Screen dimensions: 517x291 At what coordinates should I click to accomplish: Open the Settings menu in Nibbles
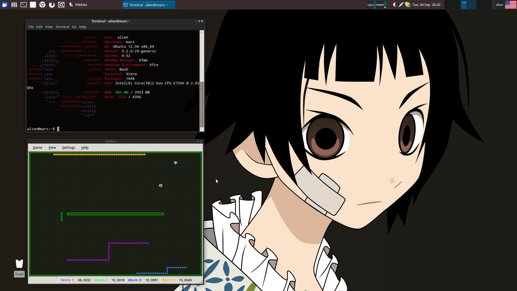click(68, 147)
